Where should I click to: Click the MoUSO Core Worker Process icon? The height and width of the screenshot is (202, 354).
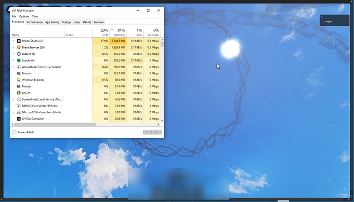tap(19, 106)
